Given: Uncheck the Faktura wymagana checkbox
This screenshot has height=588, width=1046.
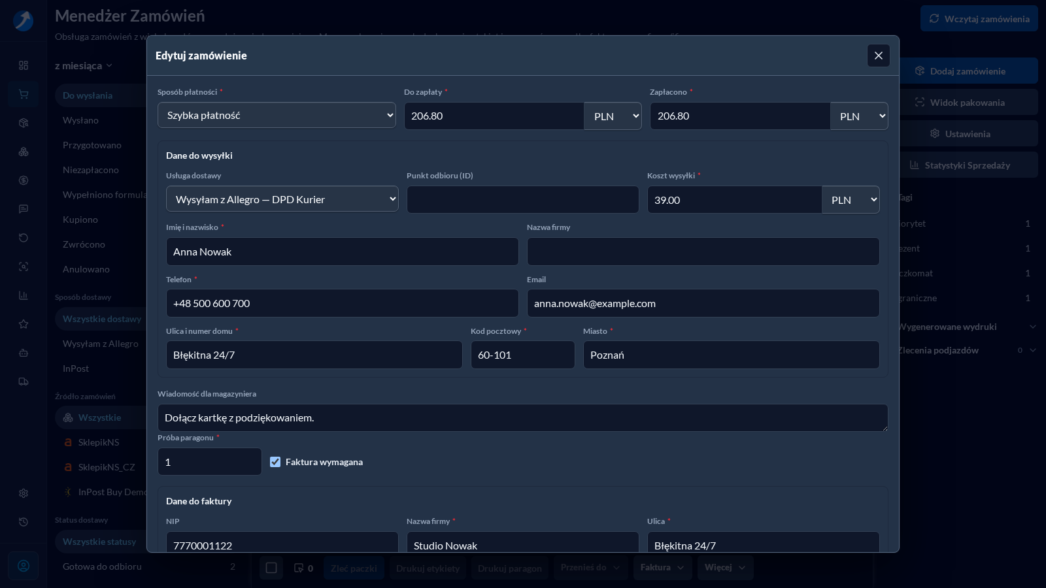Looking at the screenshot, I should [x=275, y=462].
